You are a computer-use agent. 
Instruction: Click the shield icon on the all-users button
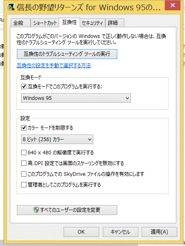point(36,210)
